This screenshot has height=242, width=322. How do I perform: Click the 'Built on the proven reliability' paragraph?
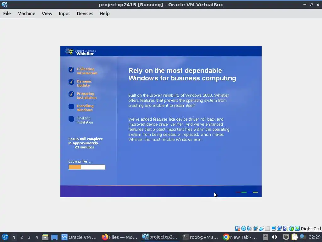179,101
